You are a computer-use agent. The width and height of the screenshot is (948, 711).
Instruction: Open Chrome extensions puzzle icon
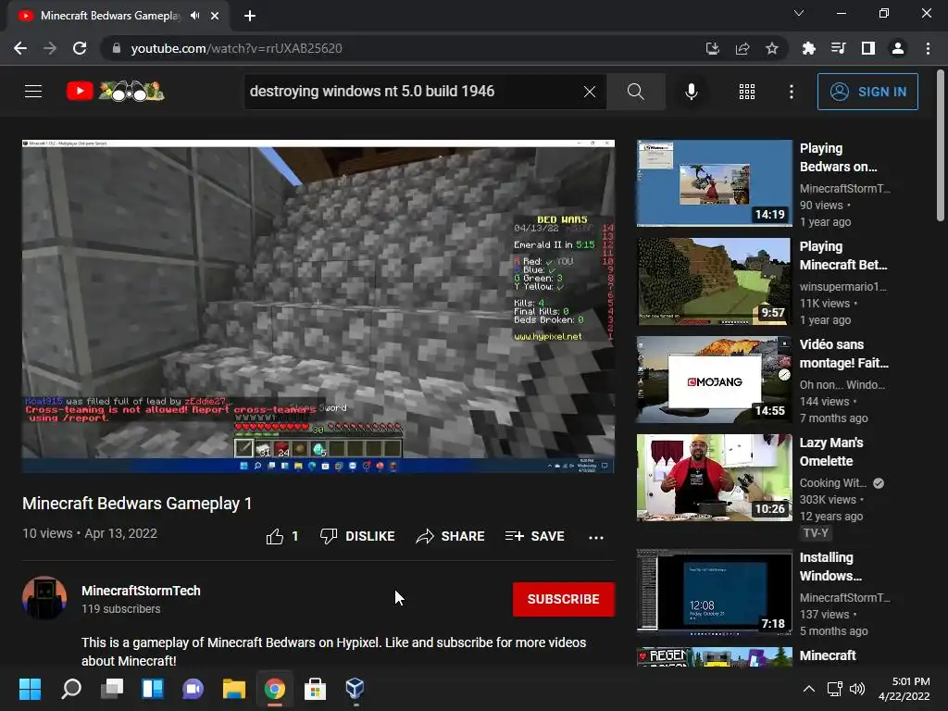click(809, 48)
